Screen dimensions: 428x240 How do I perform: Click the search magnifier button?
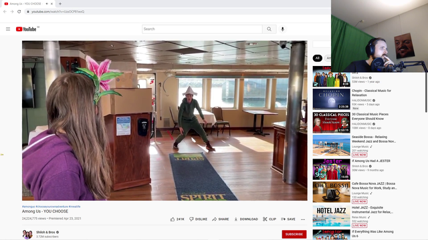pos(269,29)
